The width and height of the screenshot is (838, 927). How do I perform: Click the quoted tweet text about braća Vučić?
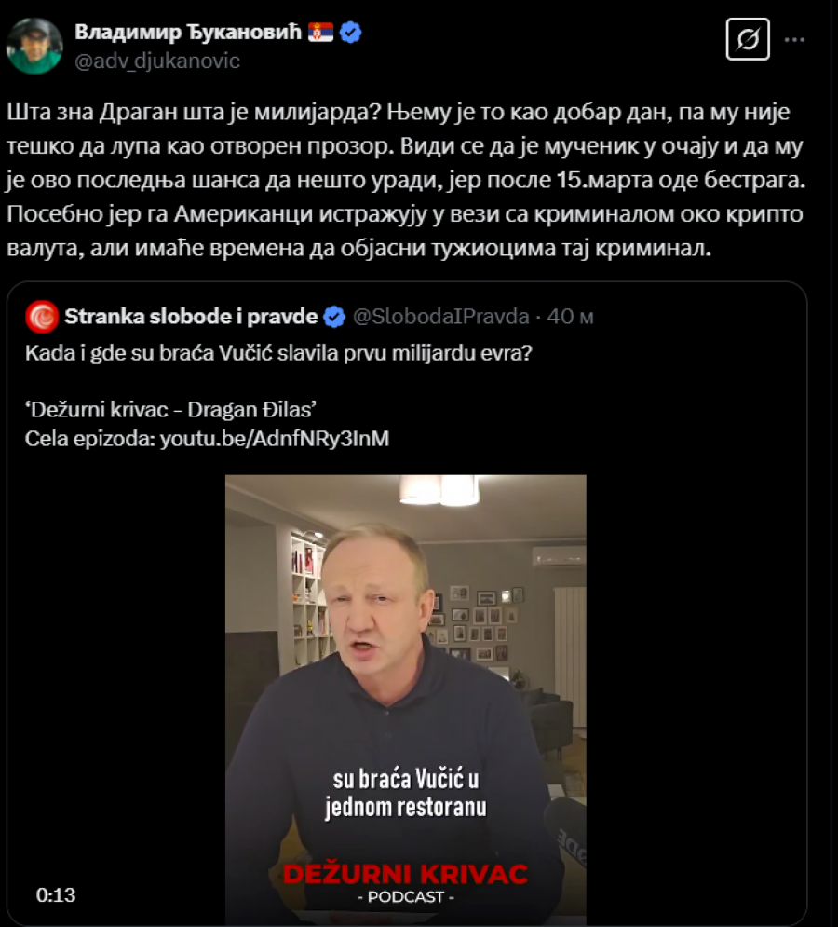[278, 353]
